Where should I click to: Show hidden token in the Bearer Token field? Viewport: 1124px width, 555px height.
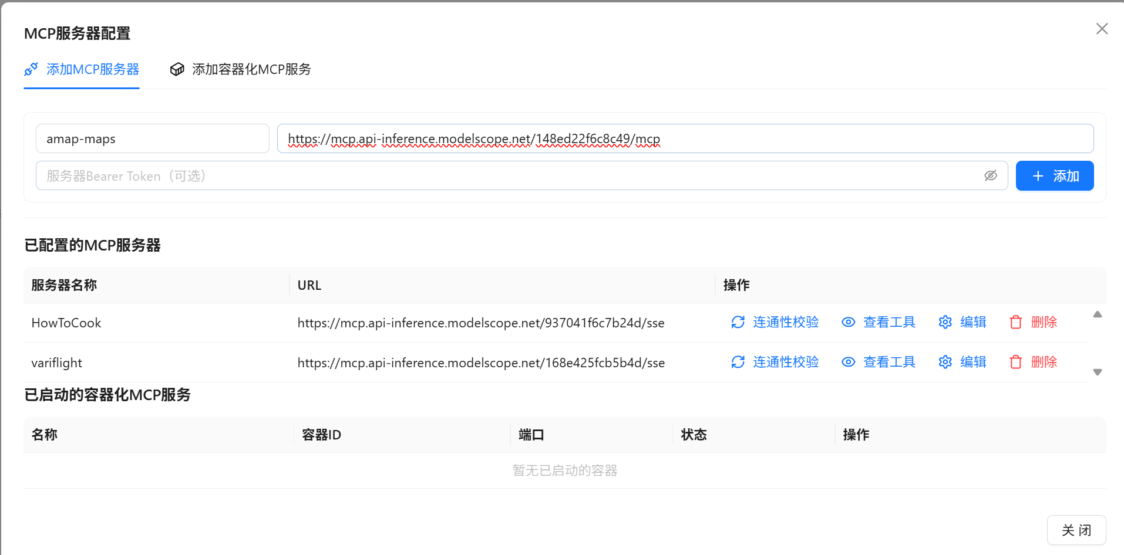991,175
